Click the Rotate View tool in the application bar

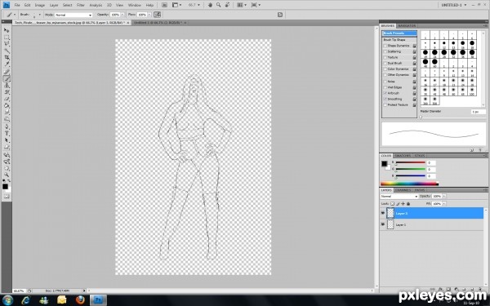pyautogui.click(x=227, y=5)
